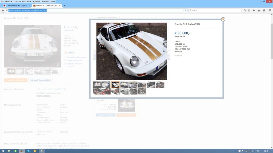Click the scrollbar up arrow
Image resolution: width=273 pixels, height=153 pixels.
[x=272, y=15]
